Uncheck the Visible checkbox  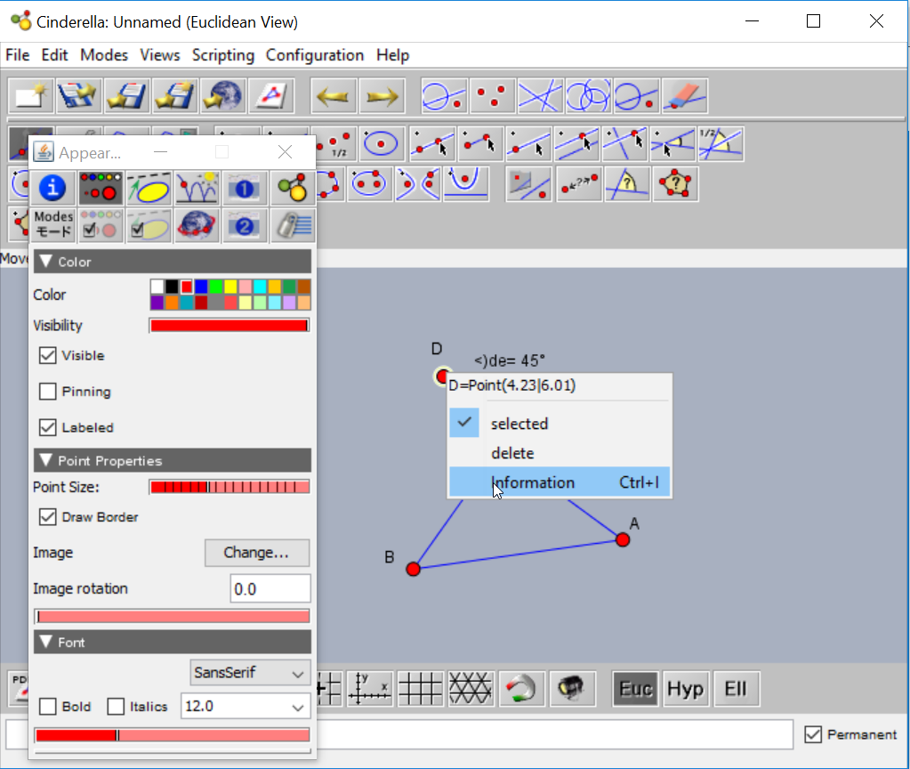(x=48, y=356)
